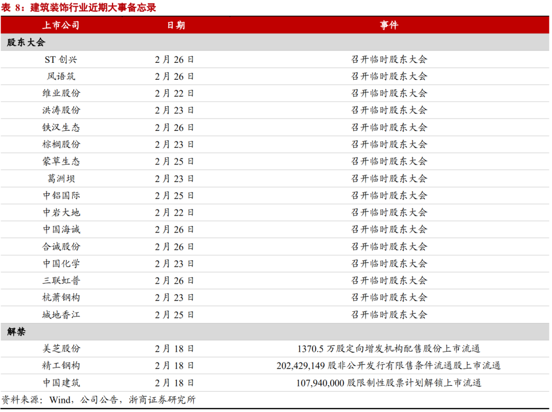The width and height of the screenshot is (552, 412).
Task: Click the 107,940,000 股限制性股票 event text
Action: (388, 383)
